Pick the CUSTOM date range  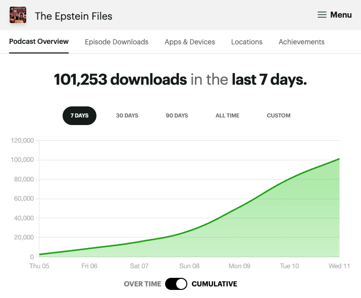coord(279,115)
